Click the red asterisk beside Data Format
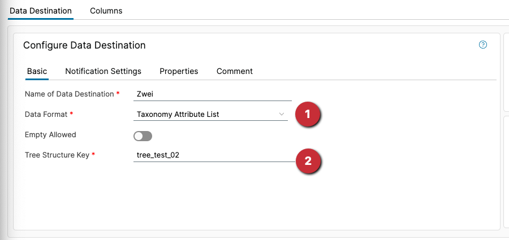The height and width of the screenshot is (240, 509). tap(72, 114)
